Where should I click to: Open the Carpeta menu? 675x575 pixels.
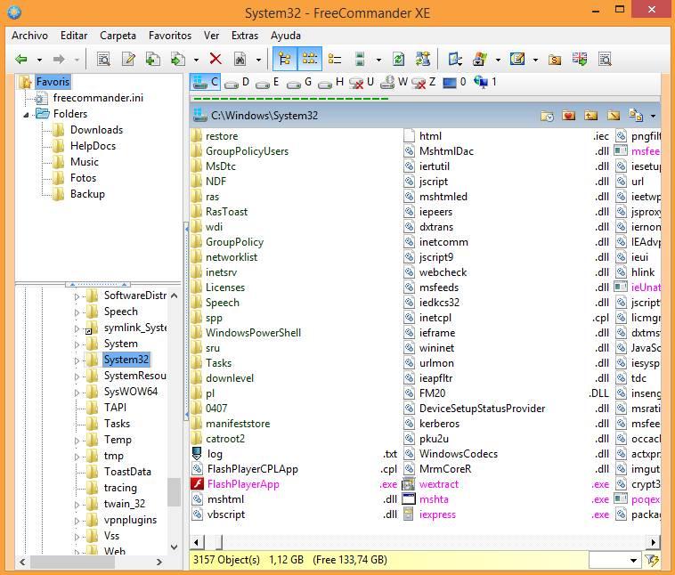pyautogui.click(x=118, y=36)
